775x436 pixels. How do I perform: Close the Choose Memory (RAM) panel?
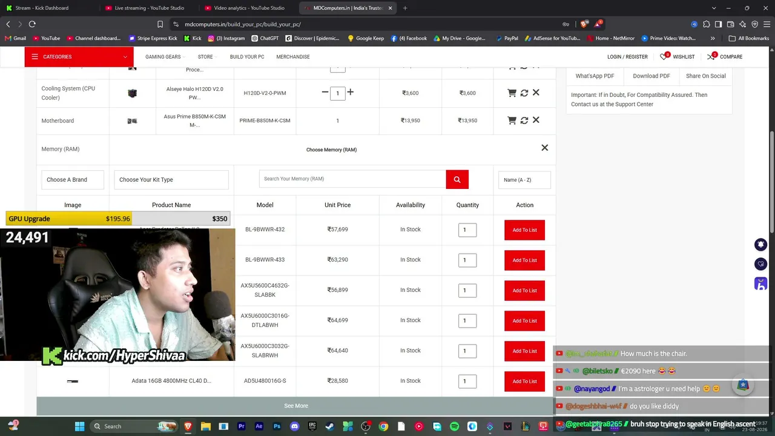544,148
